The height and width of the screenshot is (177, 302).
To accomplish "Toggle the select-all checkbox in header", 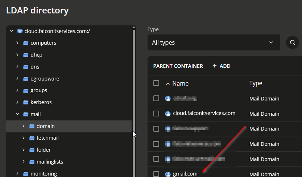I will coord(156,83).
